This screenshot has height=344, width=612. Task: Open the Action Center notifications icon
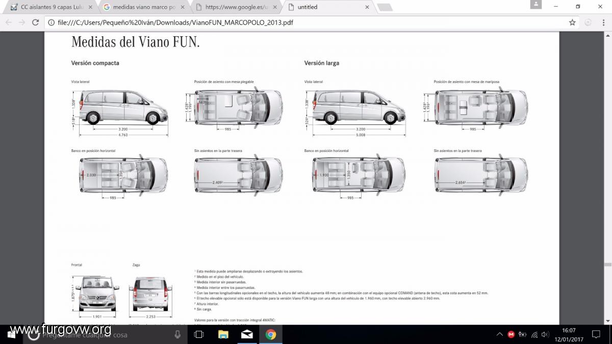596,335
